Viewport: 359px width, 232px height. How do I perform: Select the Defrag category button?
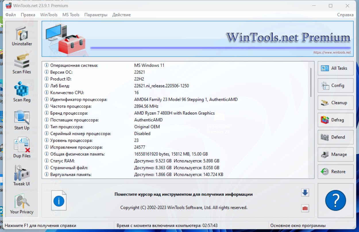click(335, 120)
